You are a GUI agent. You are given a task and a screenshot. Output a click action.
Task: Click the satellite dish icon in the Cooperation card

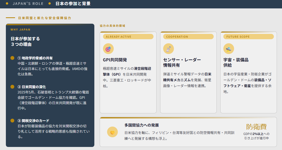pyautogui.click(x=169, y=49)
